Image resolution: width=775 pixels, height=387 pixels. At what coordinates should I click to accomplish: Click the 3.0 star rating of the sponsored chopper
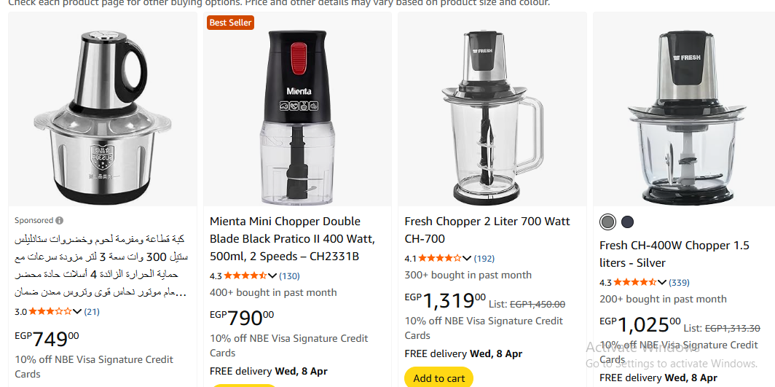tap(50, 311)
